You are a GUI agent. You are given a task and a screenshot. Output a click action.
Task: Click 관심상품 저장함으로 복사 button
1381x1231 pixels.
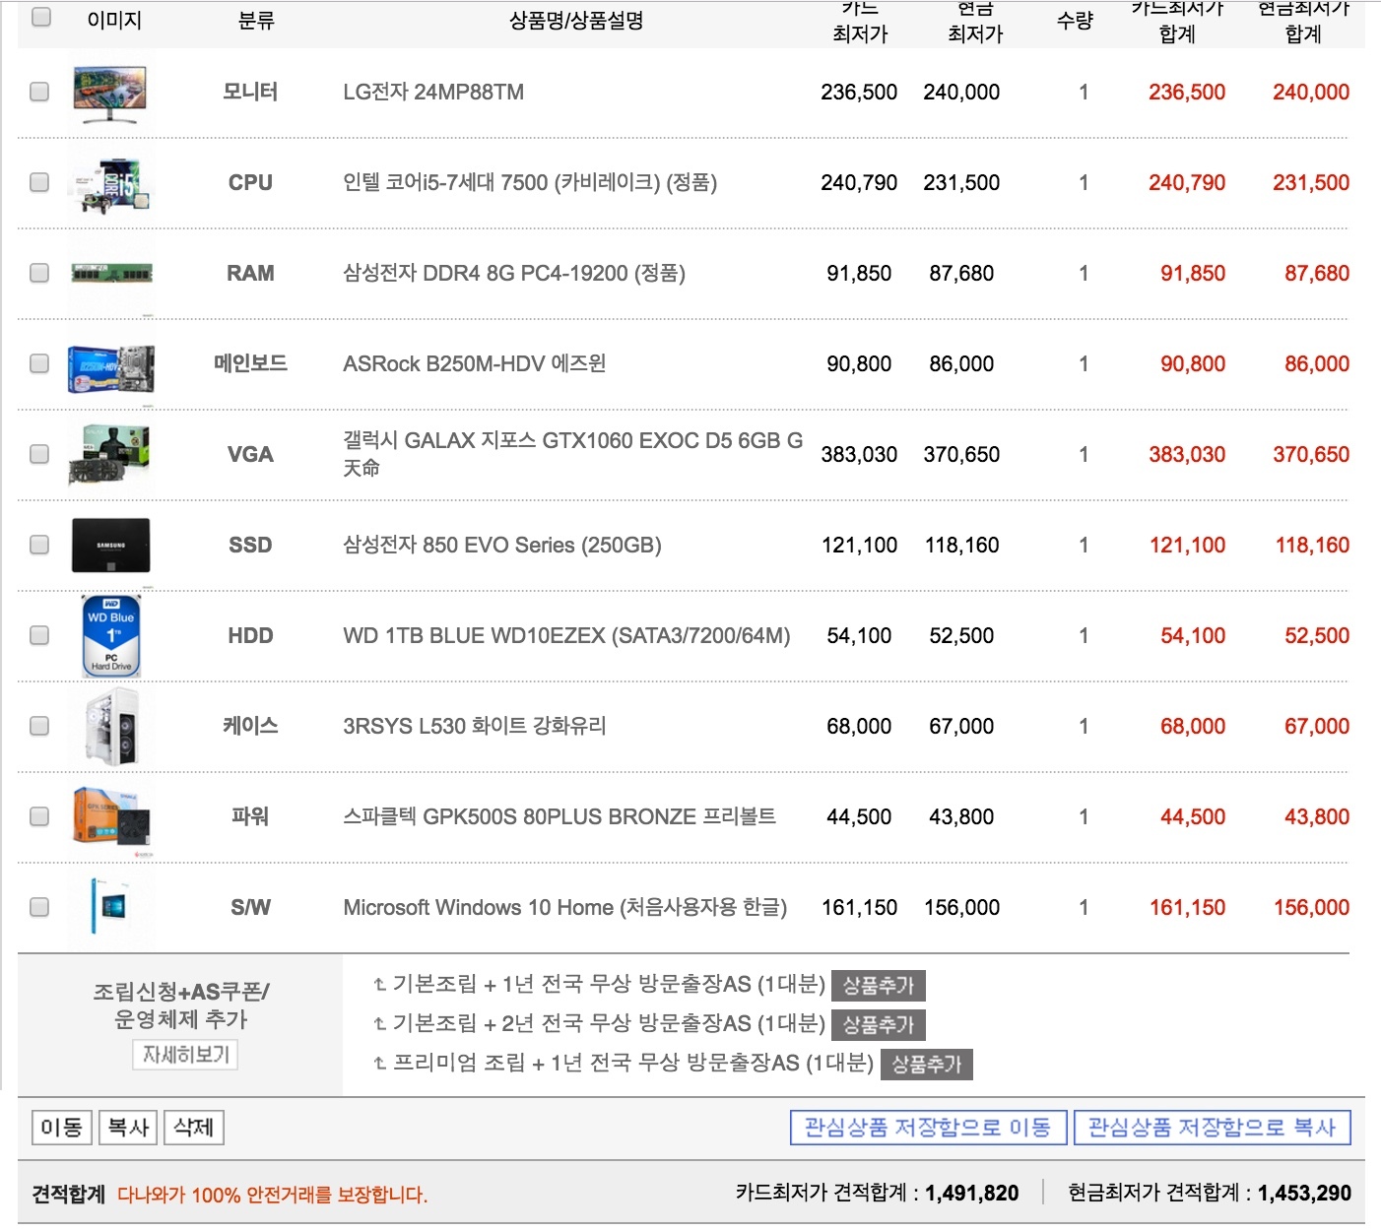tap(1212, 1128)
